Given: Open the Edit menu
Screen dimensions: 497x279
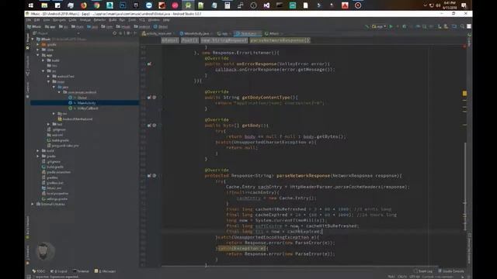Looking at the screenshot, I should (x=36, y=20).
